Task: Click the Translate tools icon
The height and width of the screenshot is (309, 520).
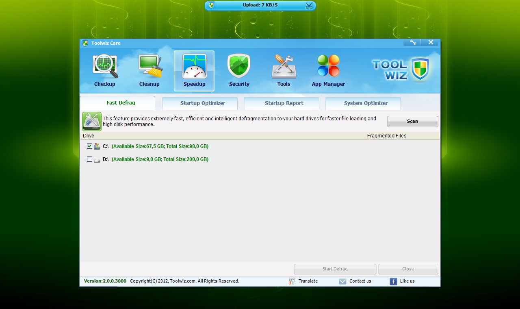Action: point(292,281)
